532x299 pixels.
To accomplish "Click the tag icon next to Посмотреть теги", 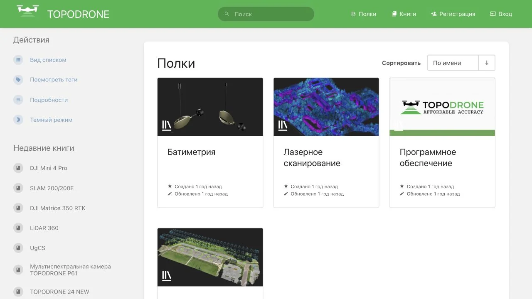I will click(18, 80).
